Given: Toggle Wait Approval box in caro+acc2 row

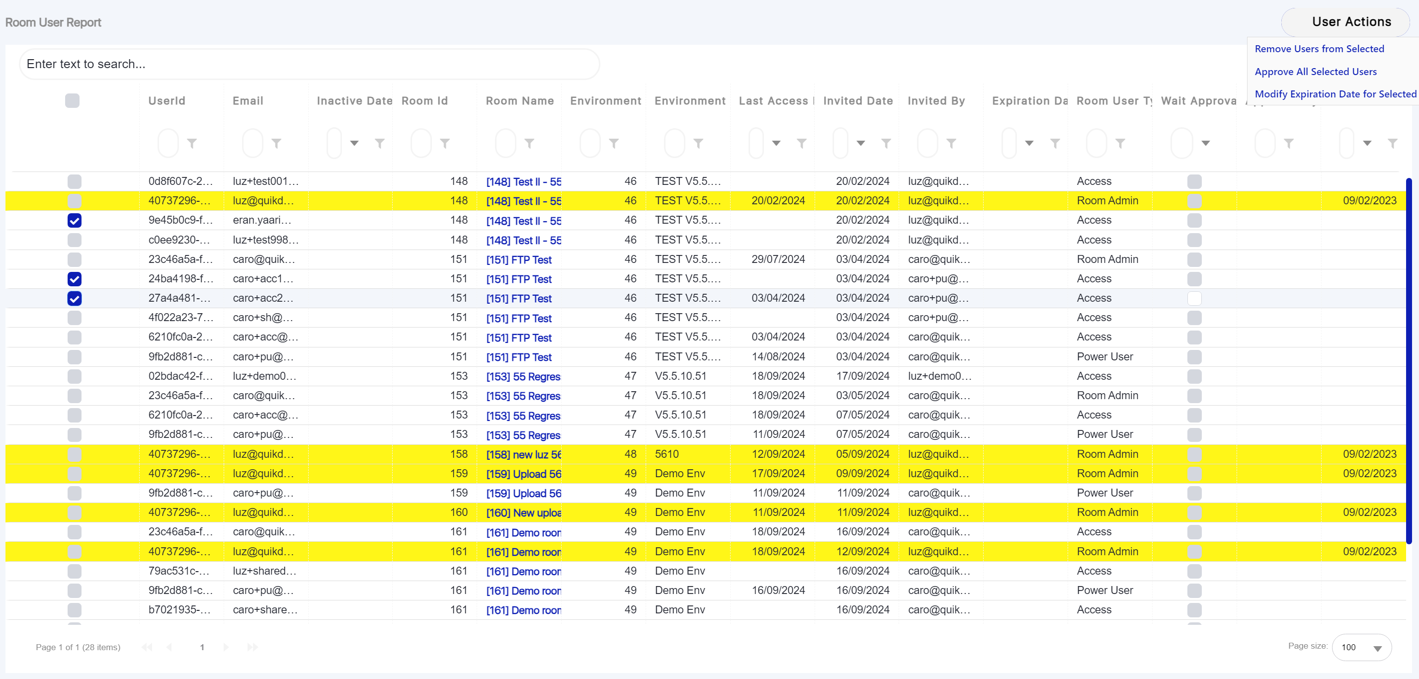Looking at the screenshot, I should click(1194, 298).
